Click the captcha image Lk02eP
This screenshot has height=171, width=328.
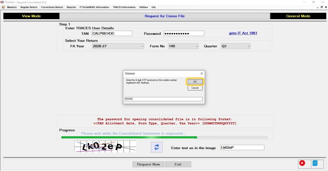tap(105, 146)
